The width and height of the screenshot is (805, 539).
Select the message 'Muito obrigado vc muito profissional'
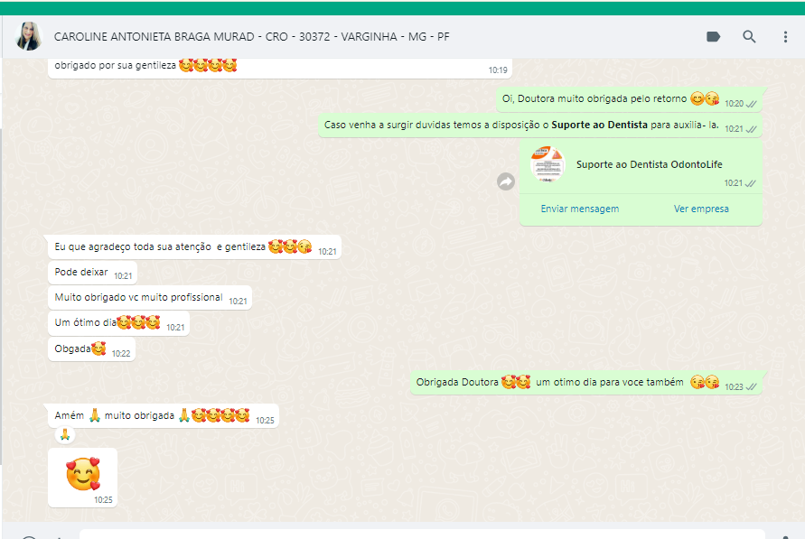[x=150, y=297]
